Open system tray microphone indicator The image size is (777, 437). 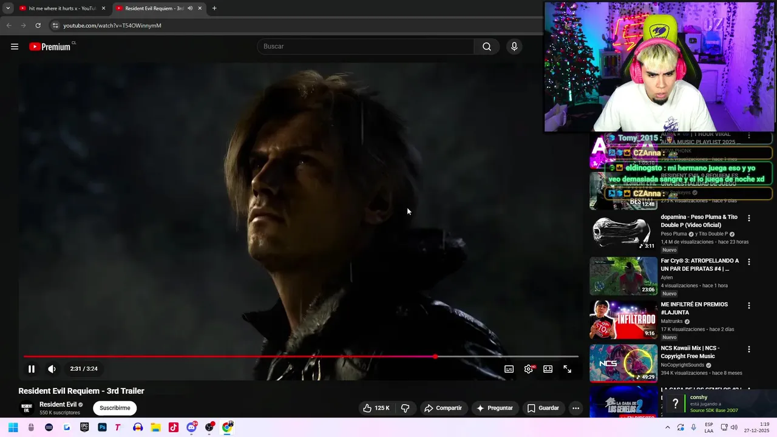(x=693, y=427)
